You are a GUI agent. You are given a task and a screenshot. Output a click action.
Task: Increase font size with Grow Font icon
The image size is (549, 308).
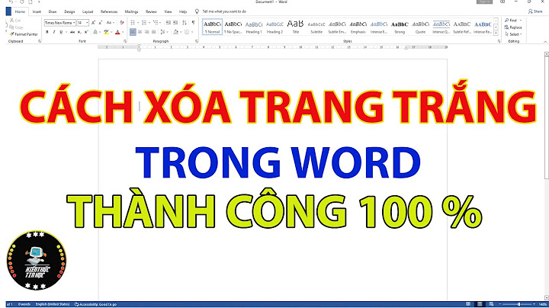tap(93, 23)
